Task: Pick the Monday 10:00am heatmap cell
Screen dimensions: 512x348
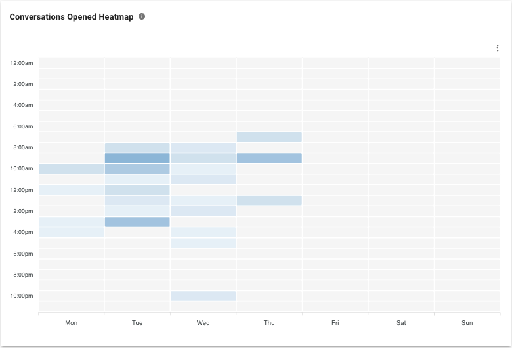Action: click(71, 169)
